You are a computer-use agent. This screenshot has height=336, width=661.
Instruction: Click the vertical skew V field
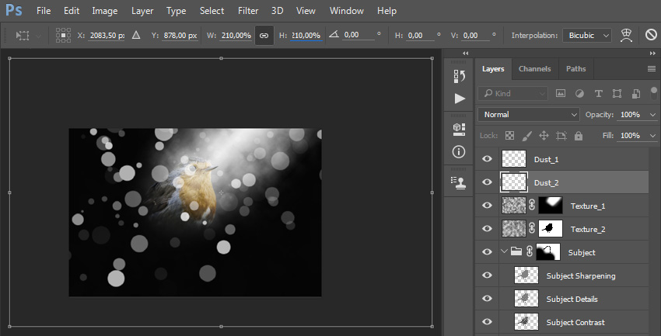(x=476, y=36)
